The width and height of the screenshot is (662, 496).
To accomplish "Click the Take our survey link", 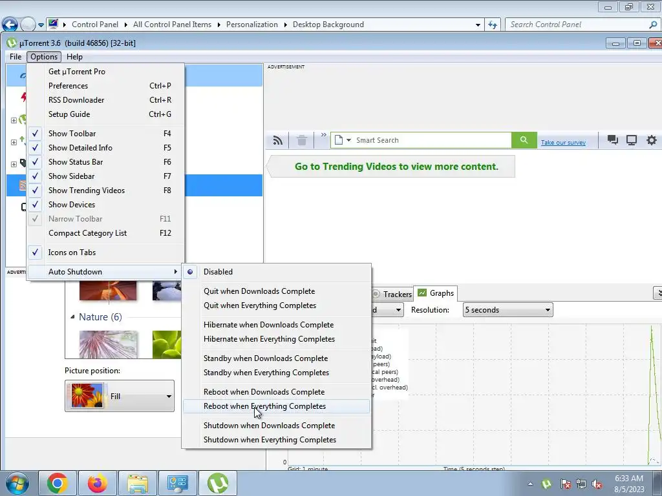I will pyautogui.click(x=563, y=143).
